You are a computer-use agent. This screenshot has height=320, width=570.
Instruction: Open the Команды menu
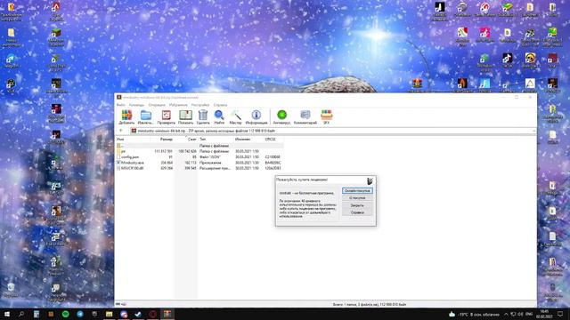(136, 105)
